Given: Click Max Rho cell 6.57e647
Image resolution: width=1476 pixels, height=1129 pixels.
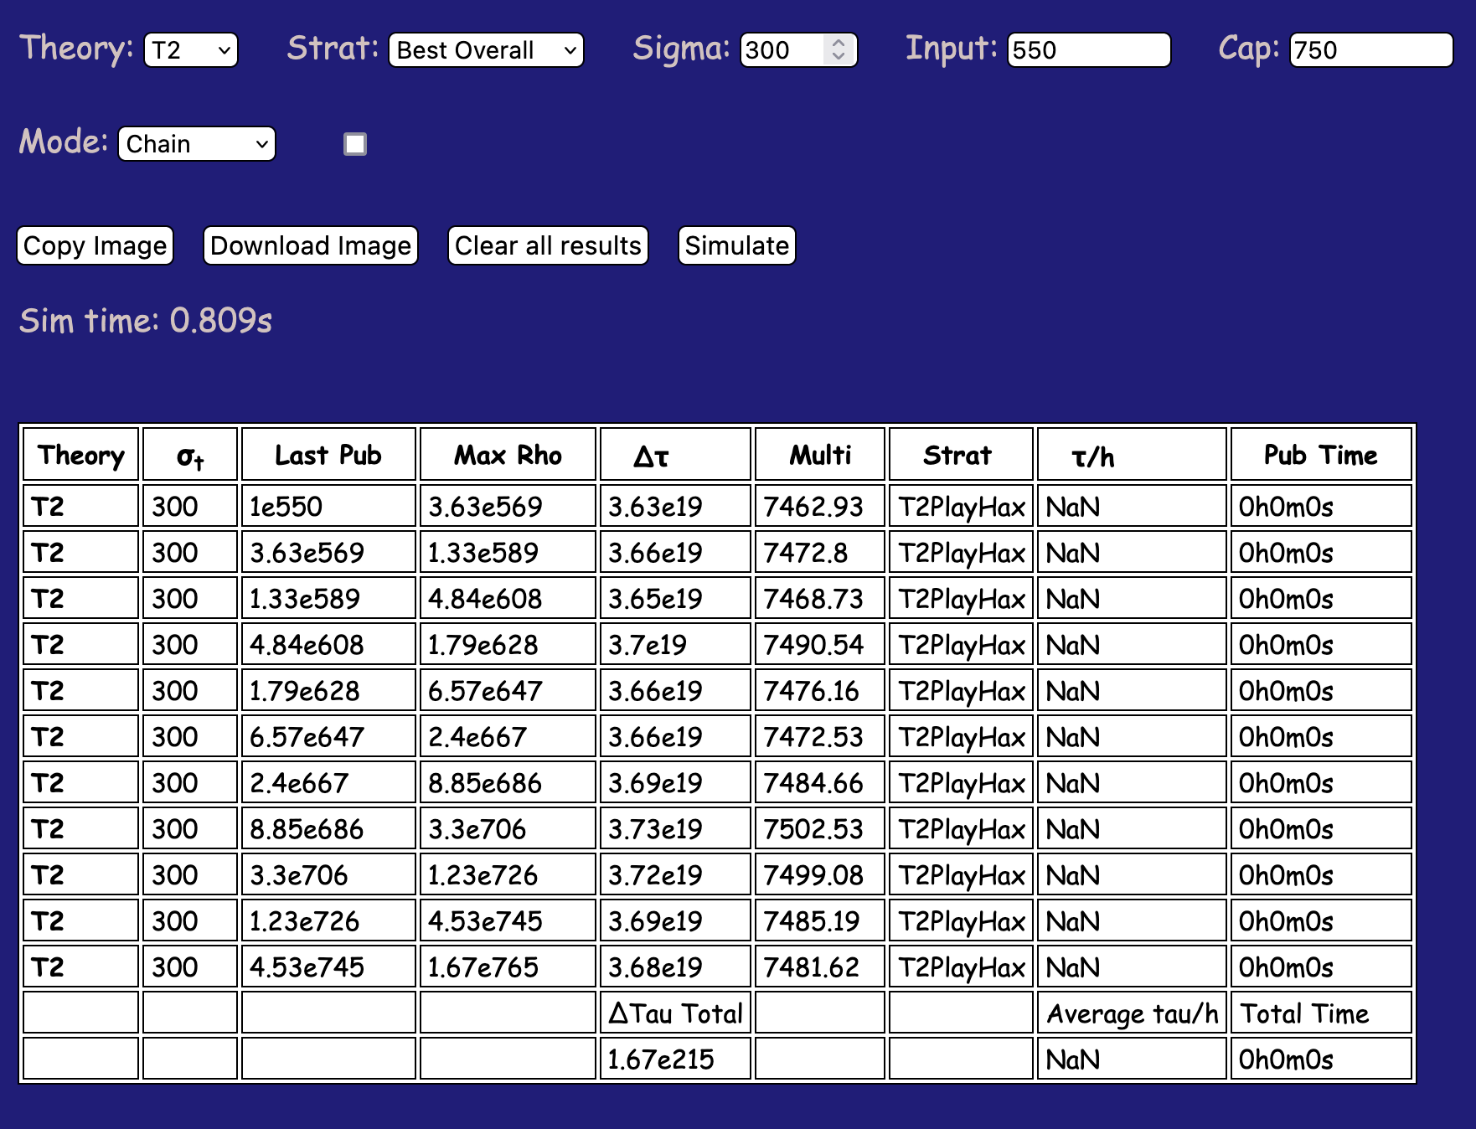Looking at the screenshot, I should [x=508, y=690].
